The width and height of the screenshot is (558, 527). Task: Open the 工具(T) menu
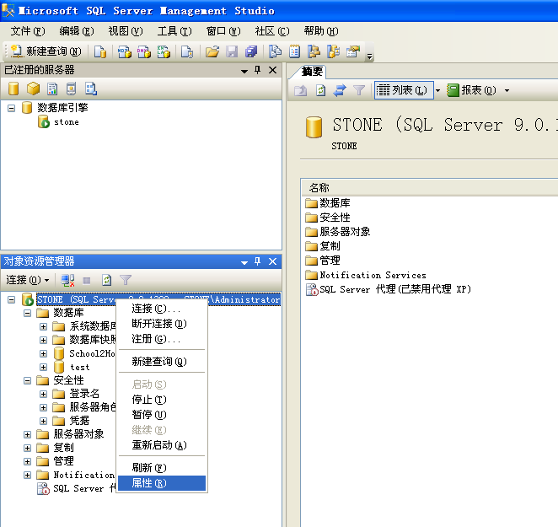click(174, 31)
